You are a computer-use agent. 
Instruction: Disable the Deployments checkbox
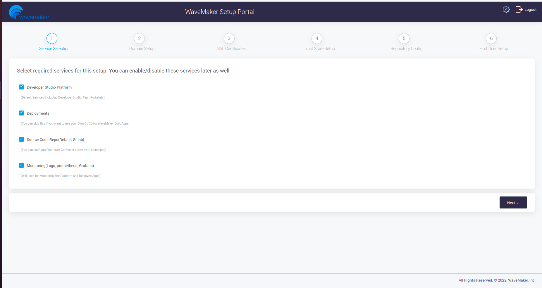pos(21,113)
